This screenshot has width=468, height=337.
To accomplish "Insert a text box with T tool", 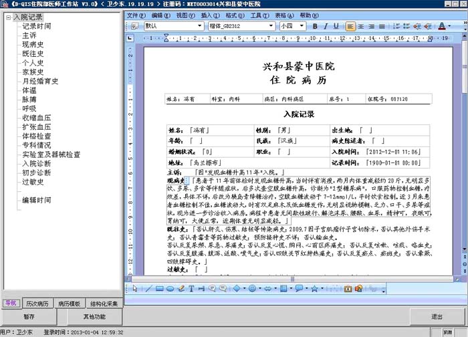I will click(x=191, y=288).
